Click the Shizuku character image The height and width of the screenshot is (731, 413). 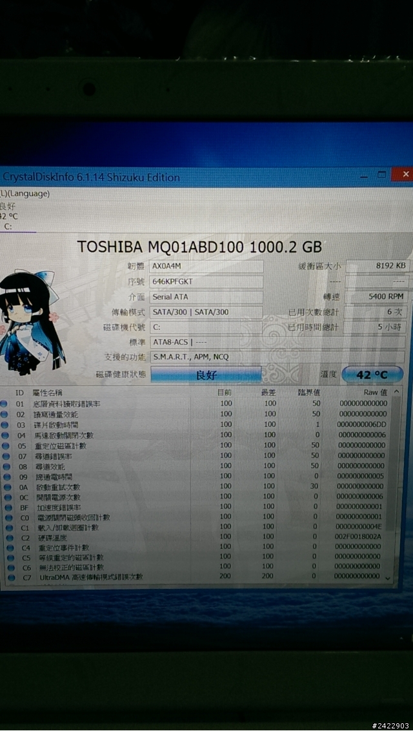[30, 322]
